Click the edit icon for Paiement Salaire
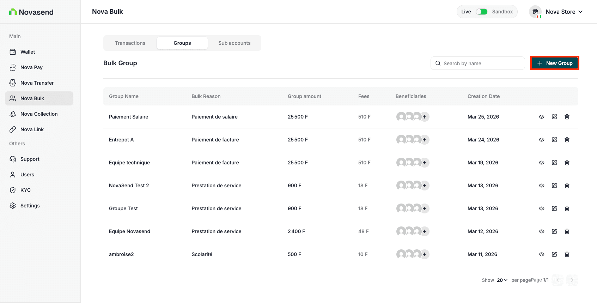Image resolution: width=597 pixels, height=303 pixels. (554, 117)
